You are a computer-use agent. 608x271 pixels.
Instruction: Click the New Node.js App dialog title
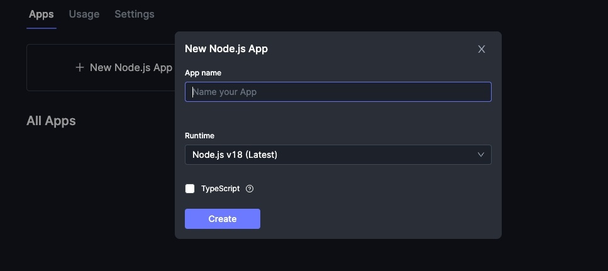pos(226,49)
